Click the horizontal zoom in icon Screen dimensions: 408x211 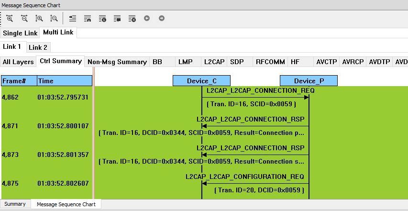[x=10, y=19]
